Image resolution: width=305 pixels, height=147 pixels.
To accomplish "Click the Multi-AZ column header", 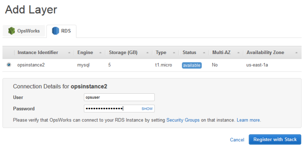I will tap(222, 53).
